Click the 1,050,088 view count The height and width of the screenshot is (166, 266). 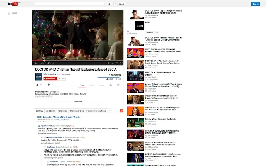pos(115,75)
